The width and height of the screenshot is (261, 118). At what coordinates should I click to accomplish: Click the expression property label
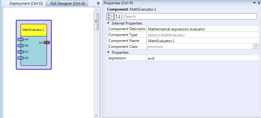tap(117, 58)
